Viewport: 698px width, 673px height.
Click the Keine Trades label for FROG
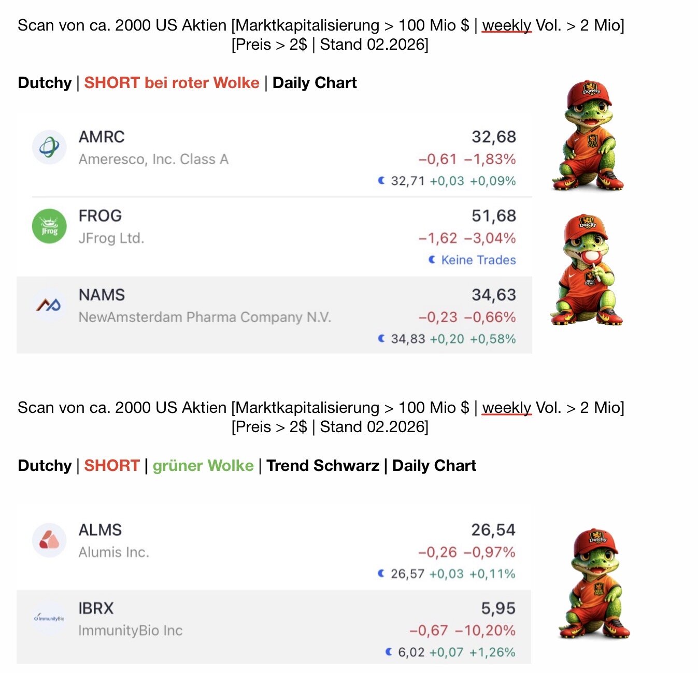pos(478,260)
